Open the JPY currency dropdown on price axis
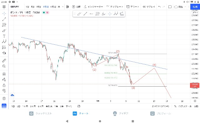 [195, 12]
